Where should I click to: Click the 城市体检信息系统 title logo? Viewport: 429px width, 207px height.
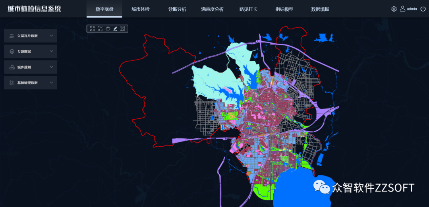[x=35, y=9]
